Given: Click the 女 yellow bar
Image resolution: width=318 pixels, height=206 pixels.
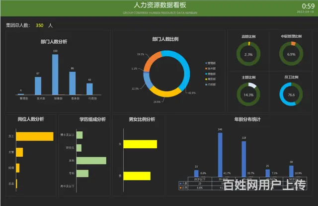Looking at the screenshot, I should click(x=140, y=144).
